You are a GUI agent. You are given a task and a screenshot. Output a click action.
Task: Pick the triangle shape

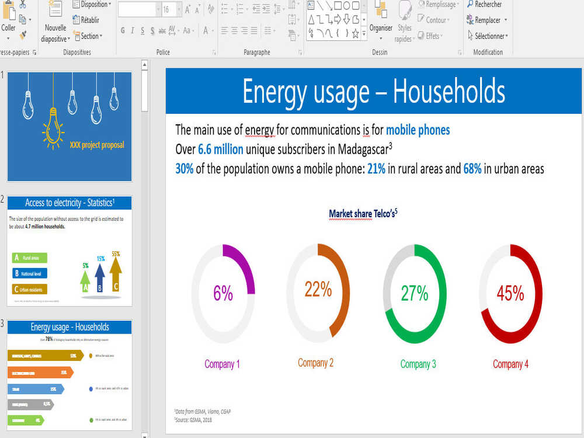(311, 19)
